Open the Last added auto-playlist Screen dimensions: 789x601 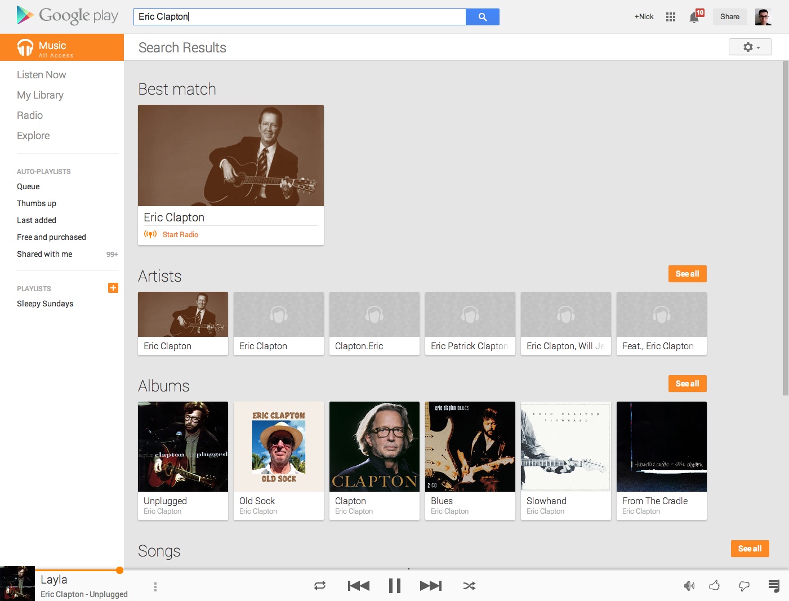click(37, 220)
